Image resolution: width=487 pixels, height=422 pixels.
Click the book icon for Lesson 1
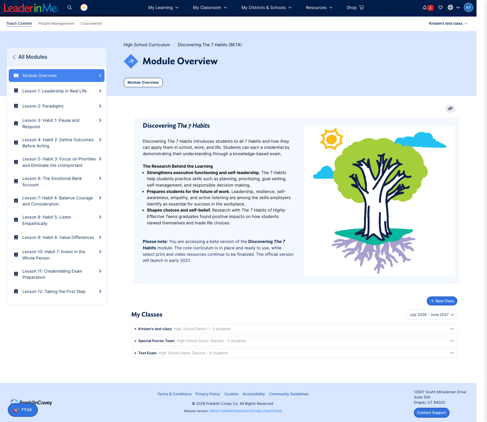(16, 91)
